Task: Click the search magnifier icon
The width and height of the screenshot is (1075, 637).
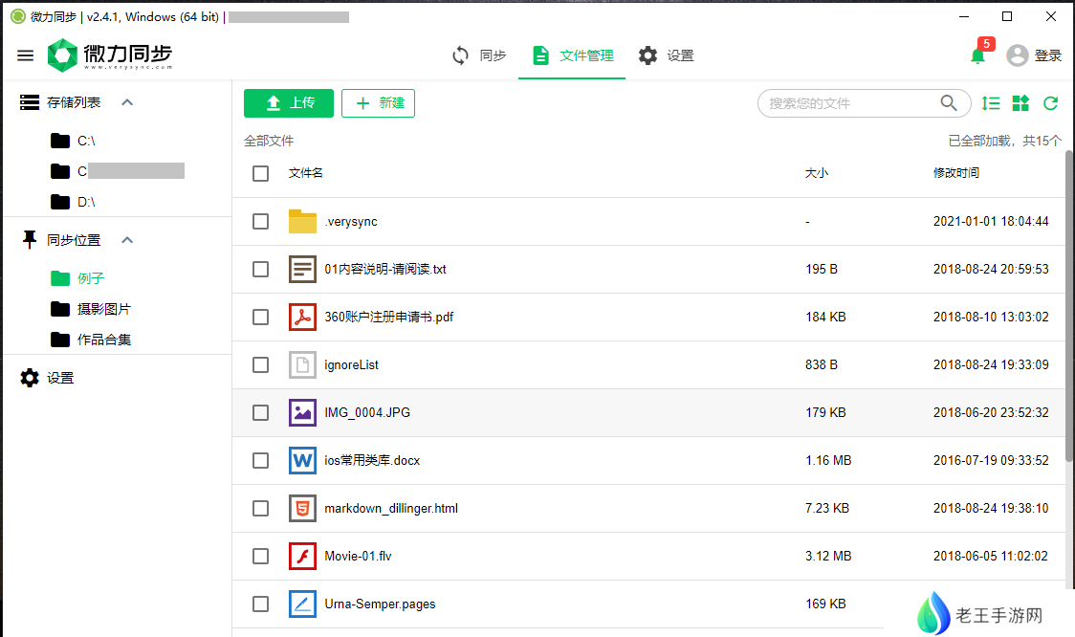Action: click(x=948, y=103)
